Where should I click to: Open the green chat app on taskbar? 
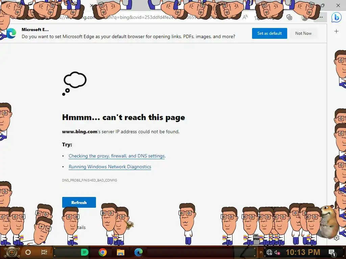85,252
